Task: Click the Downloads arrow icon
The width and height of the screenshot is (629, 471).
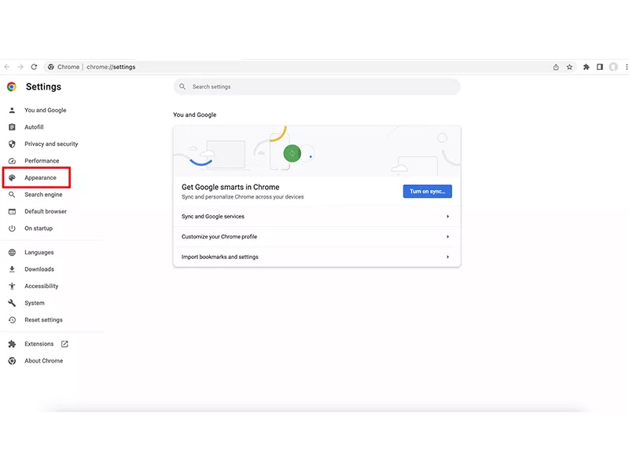Action: tap(12, 269)
